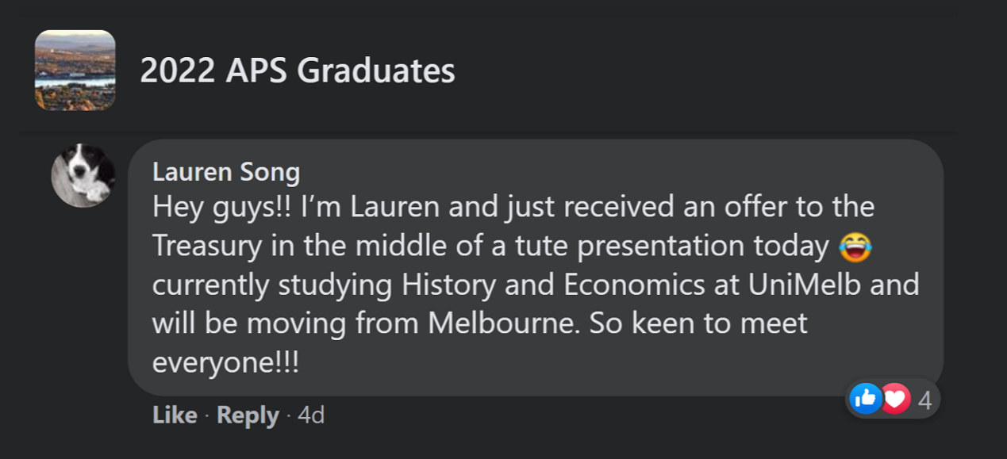Click the red heart reaction icon
Image resolution: width=1007 pixels, height=459 pixels.
(x=895, y=399)
